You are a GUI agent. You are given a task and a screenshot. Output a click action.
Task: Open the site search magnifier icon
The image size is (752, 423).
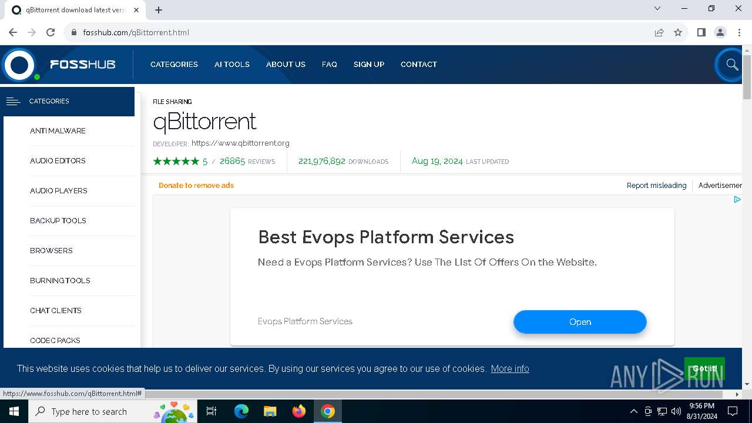[731, 65]
